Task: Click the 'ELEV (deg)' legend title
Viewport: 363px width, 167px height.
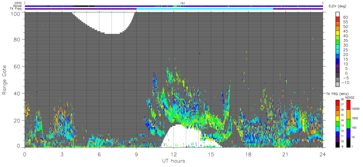Action: pos(338,6)
